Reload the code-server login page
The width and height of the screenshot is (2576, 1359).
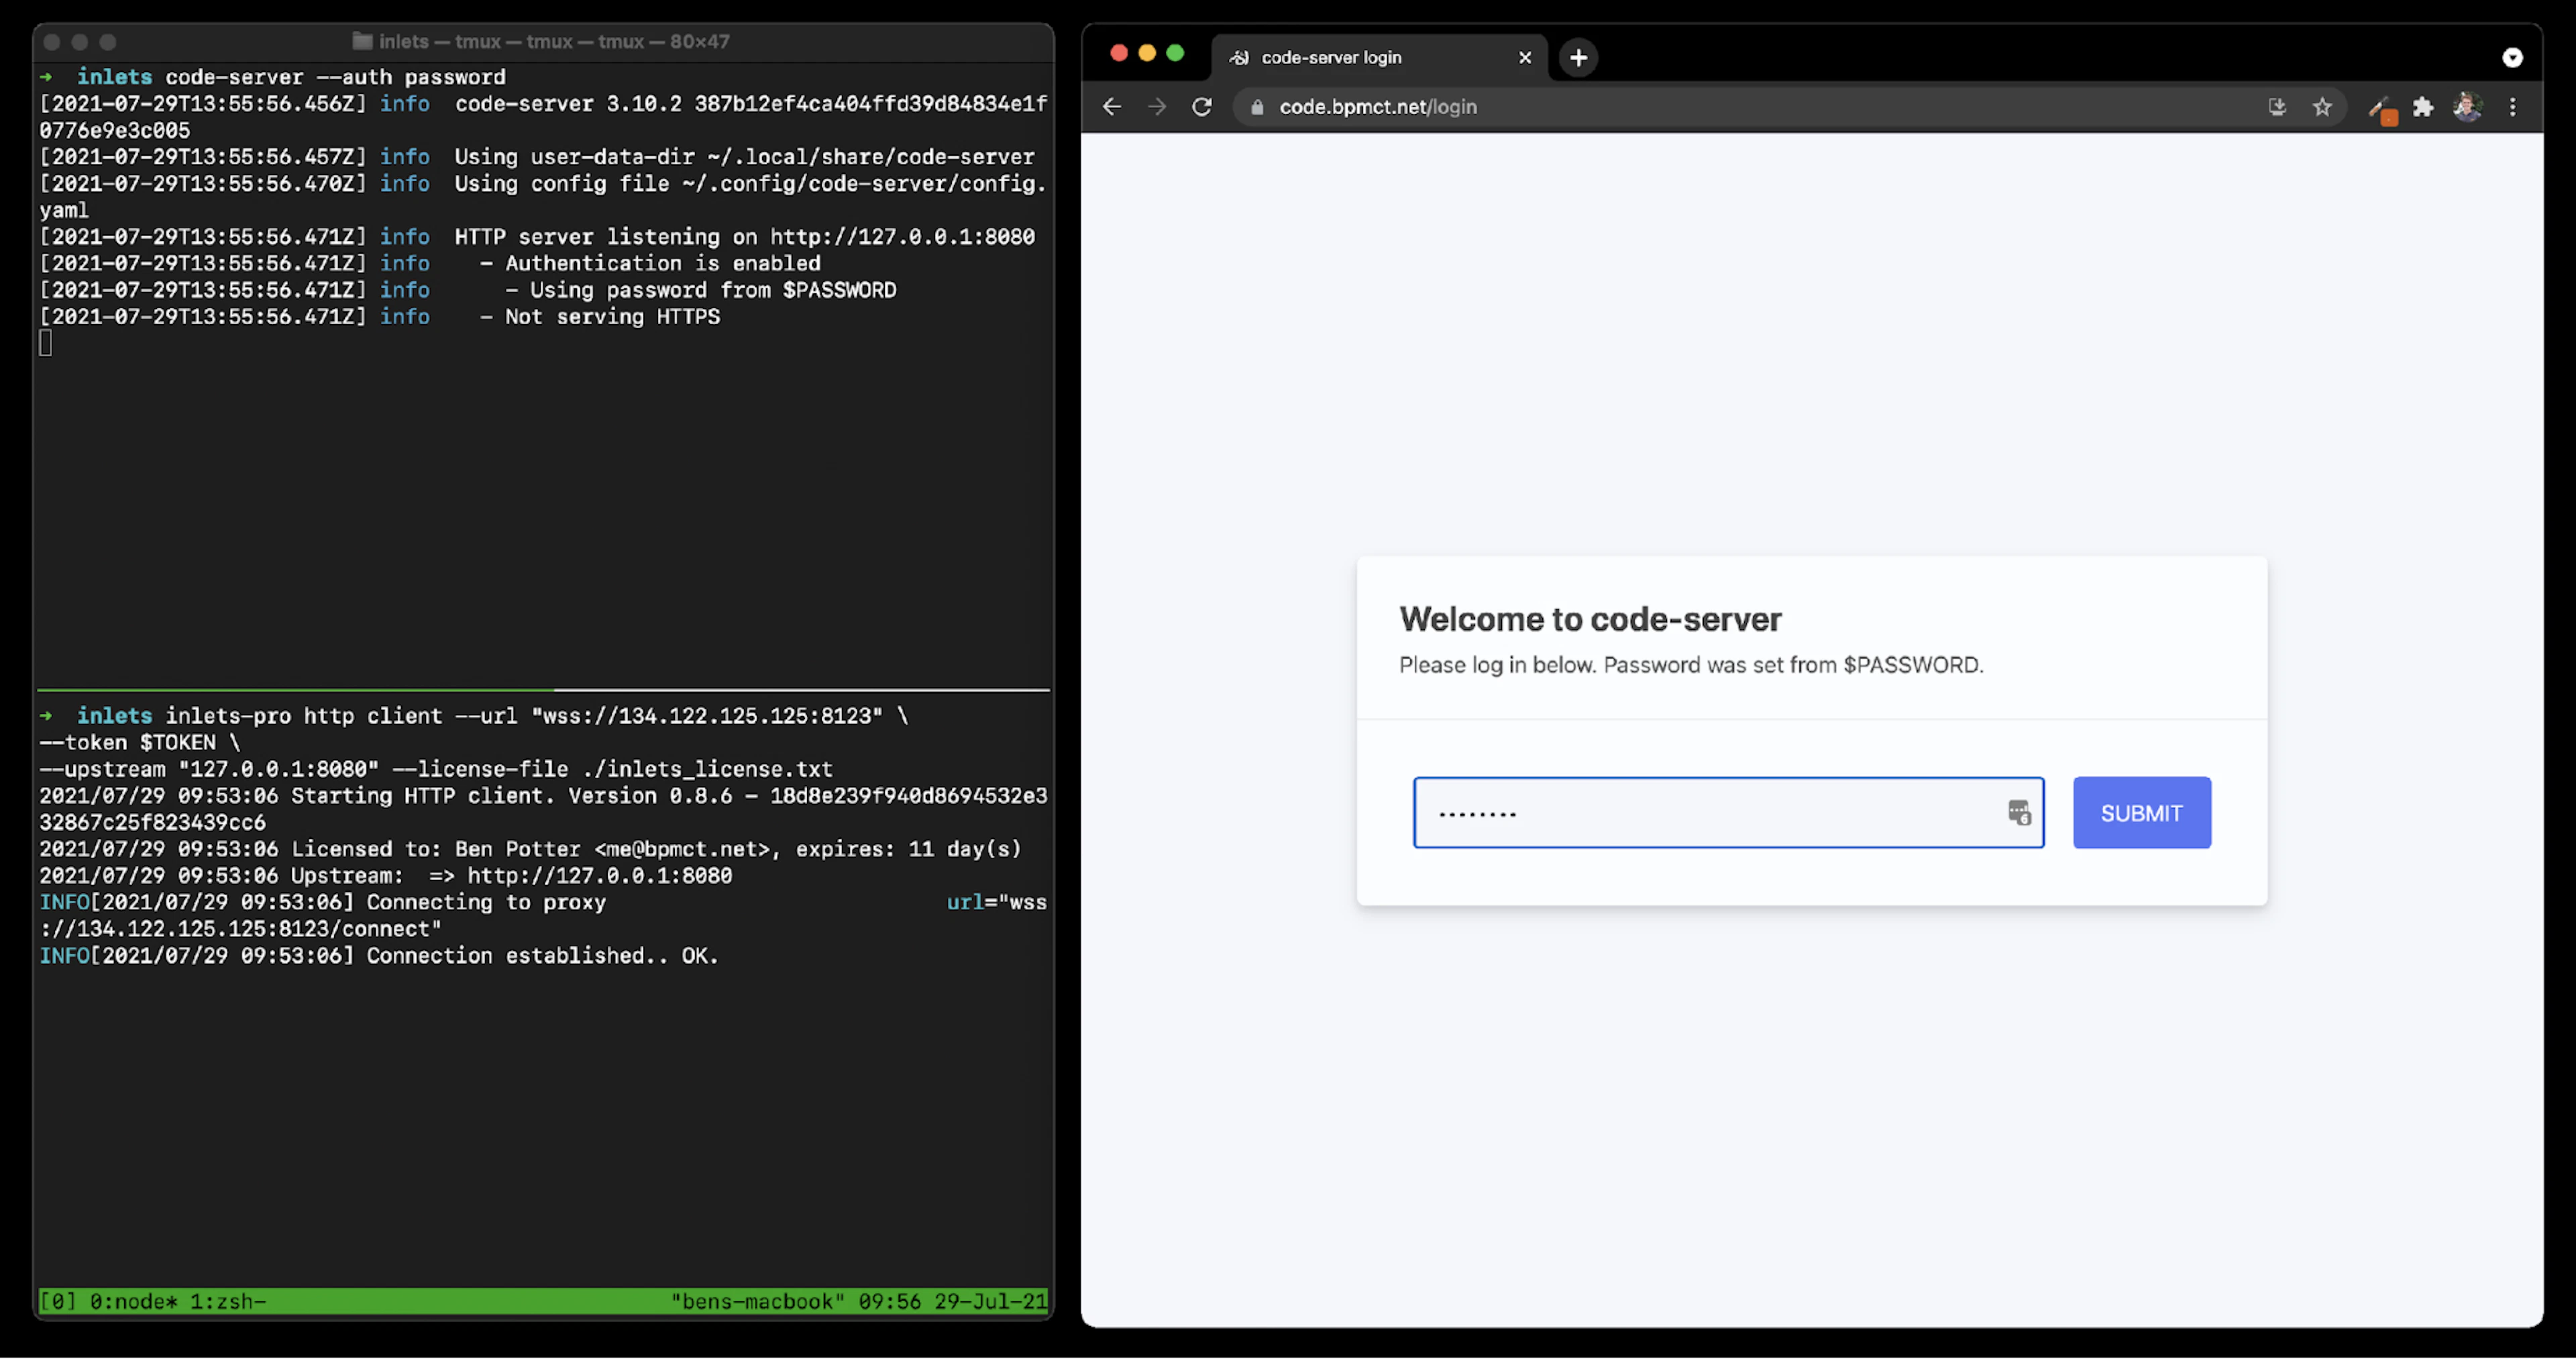coord(1202,107)
